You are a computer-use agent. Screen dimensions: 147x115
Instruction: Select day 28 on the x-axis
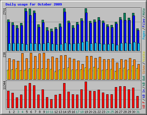click(x=125, y=112)
